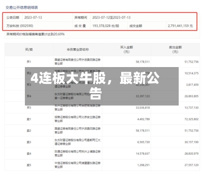The width and height of the screenshot is (204, 173).
Task: Click buy amount 4,402,789
Action: [144, 119]
